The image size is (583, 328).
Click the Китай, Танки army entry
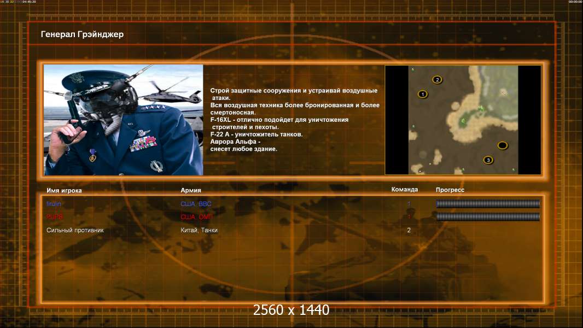pyautogui.click(x=199, y=230)
